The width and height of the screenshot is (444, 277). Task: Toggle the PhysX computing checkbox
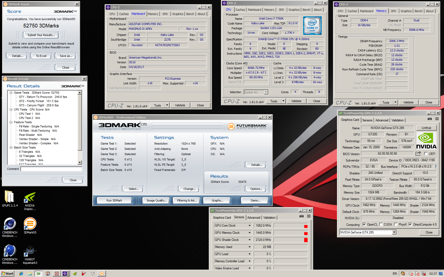pyautogui.click(x=396, y=224)
